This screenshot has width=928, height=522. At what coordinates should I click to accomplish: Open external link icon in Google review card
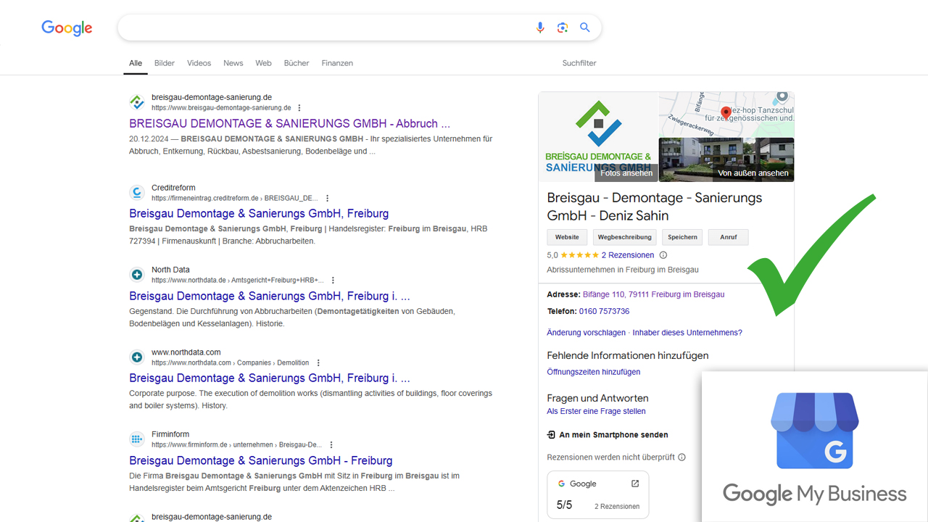[635, 484]
